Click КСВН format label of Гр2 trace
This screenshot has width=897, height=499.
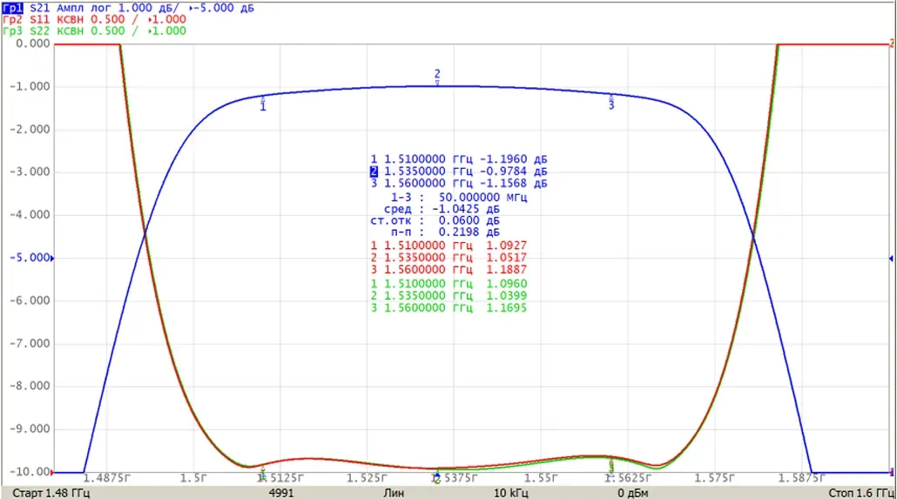[71, 19]
